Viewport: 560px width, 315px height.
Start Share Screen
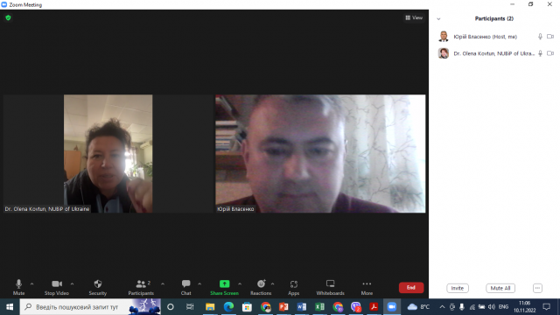[x=224, y=287]
